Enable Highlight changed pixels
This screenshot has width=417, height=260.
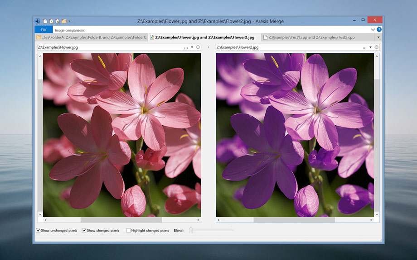click(x=128, y=231)
